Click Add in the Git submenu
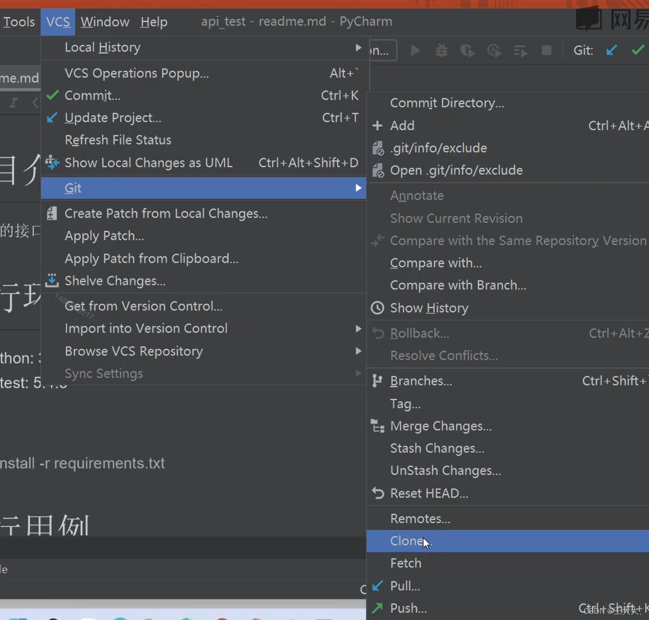 click(508, 126)
